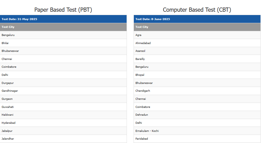This screenshot has height=143, width=261.
Task: Select Faridabad test city row
Action: pos(197,139)
